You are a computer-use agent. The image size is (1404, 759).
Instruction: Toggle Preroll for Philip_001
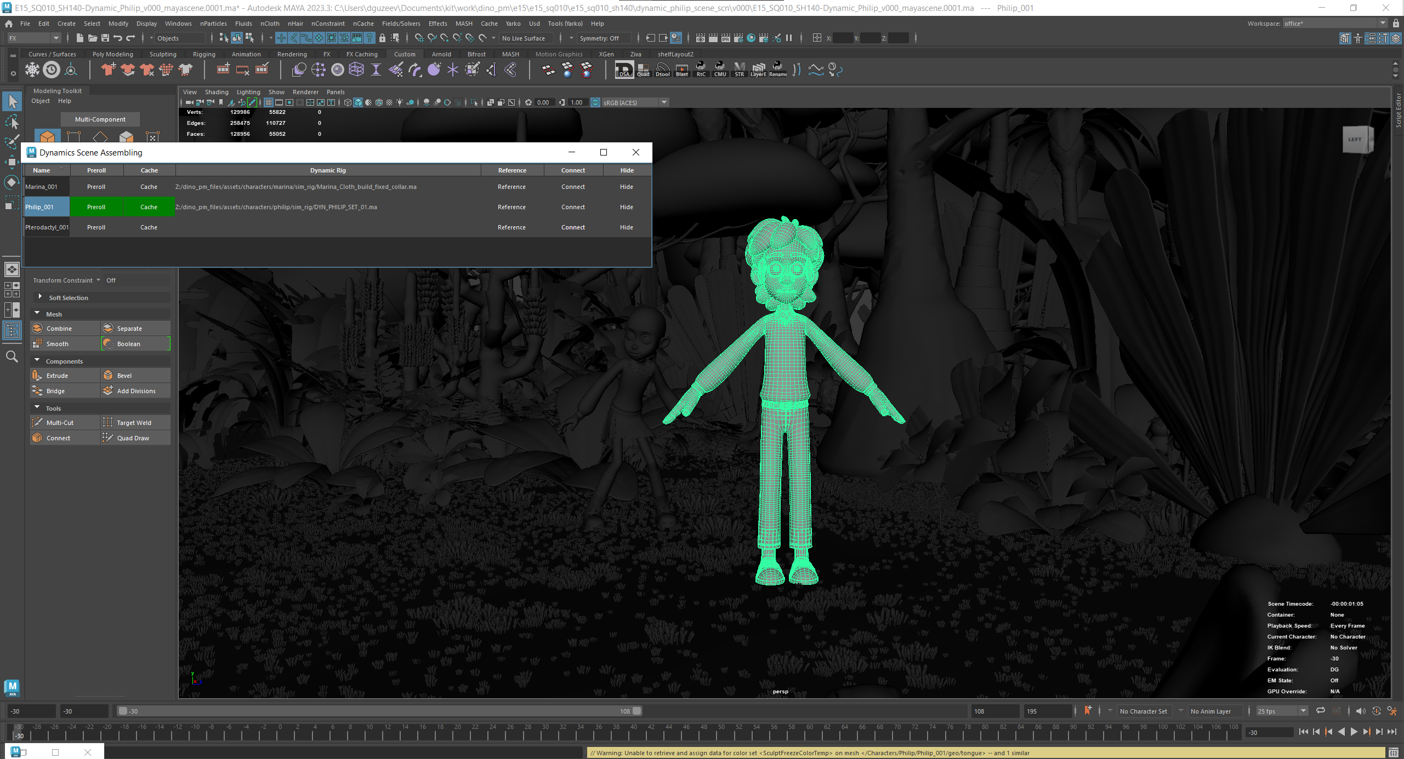(96, 207)
